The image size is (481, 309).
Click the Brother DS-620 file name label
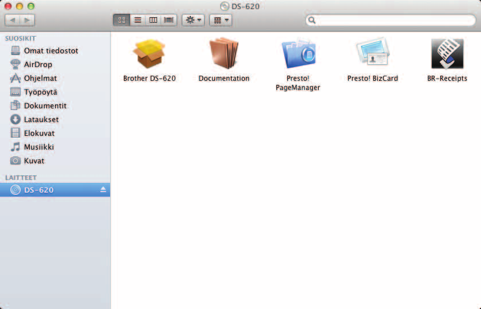150,79
